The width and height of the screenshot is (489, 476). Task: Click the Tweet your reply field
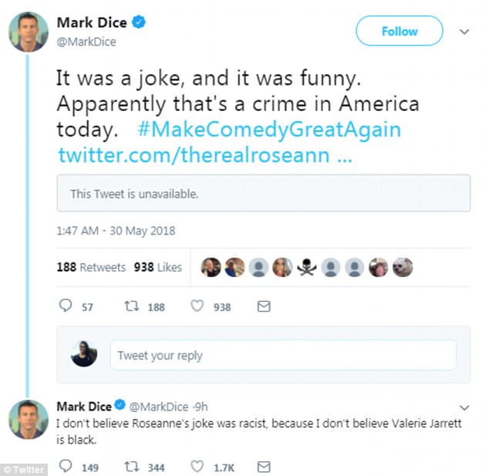point(282,355)
